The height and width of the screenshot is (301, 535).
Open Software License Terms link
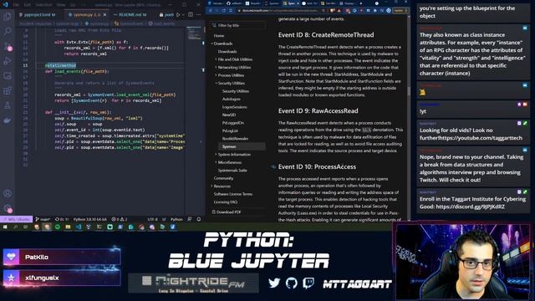[233, 194]
